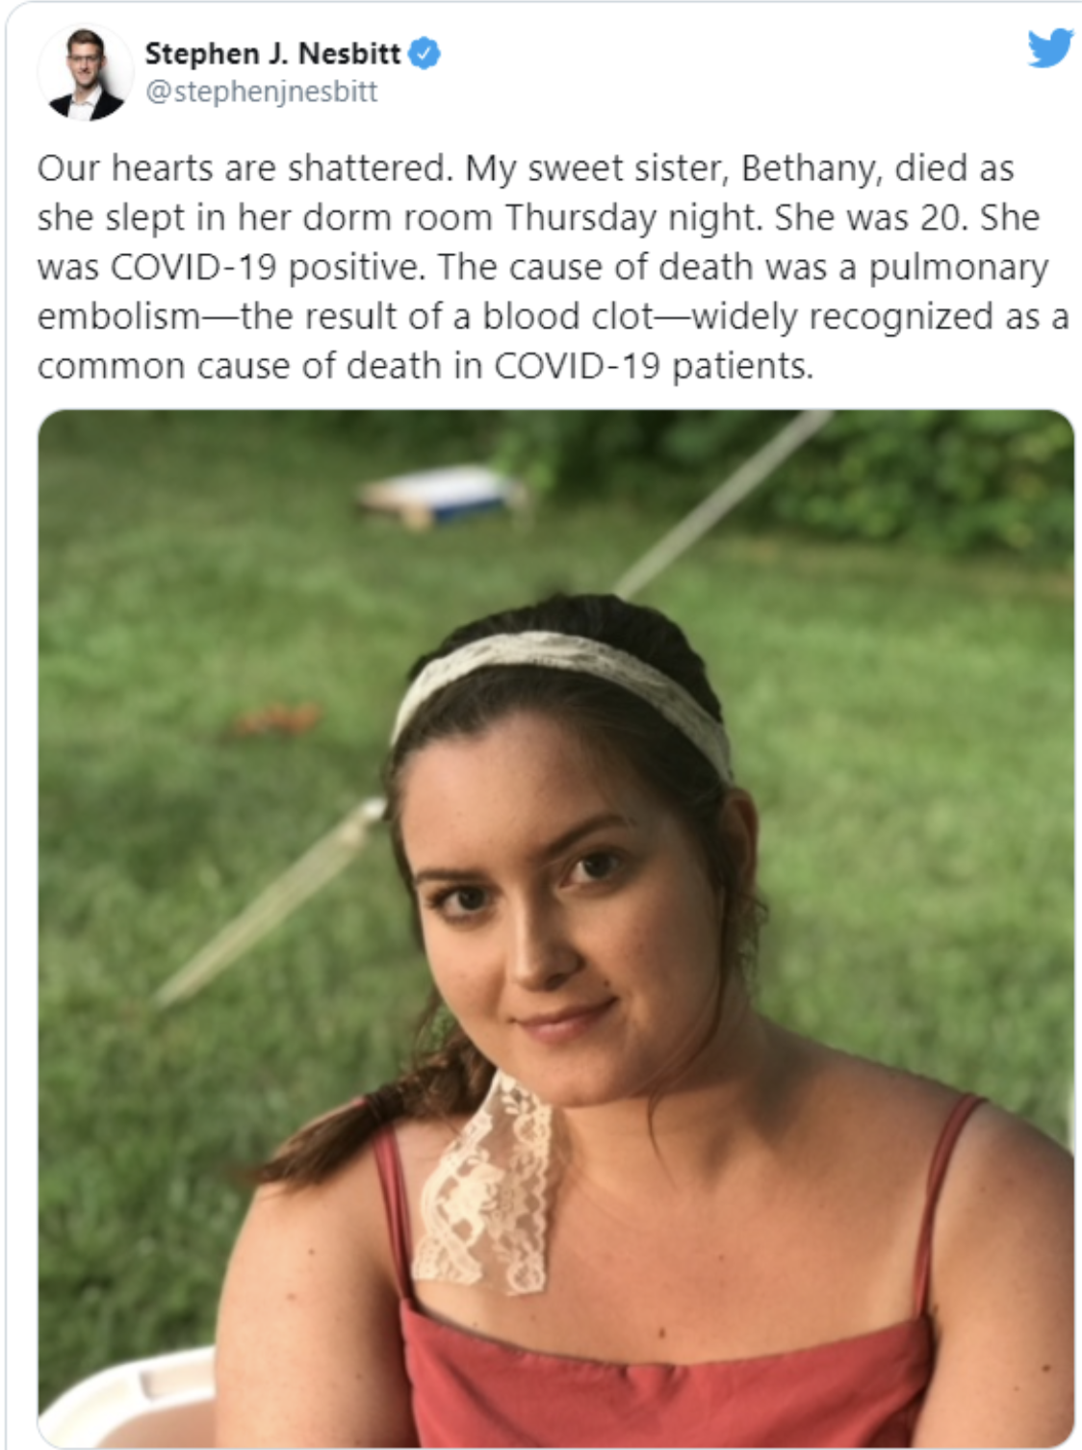Screen dimensions: 1082x1450
Task: Click the lace ribbon hanging in the photo
Action: tap(487, 1186)
